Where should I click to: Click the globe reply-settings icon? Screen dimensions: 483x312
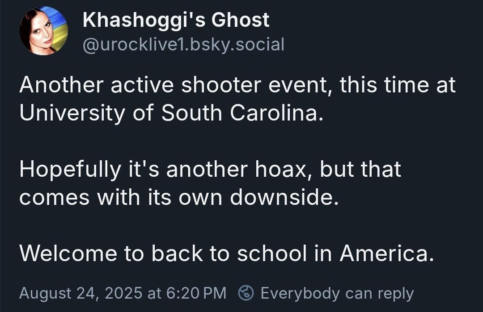[246, 293]
